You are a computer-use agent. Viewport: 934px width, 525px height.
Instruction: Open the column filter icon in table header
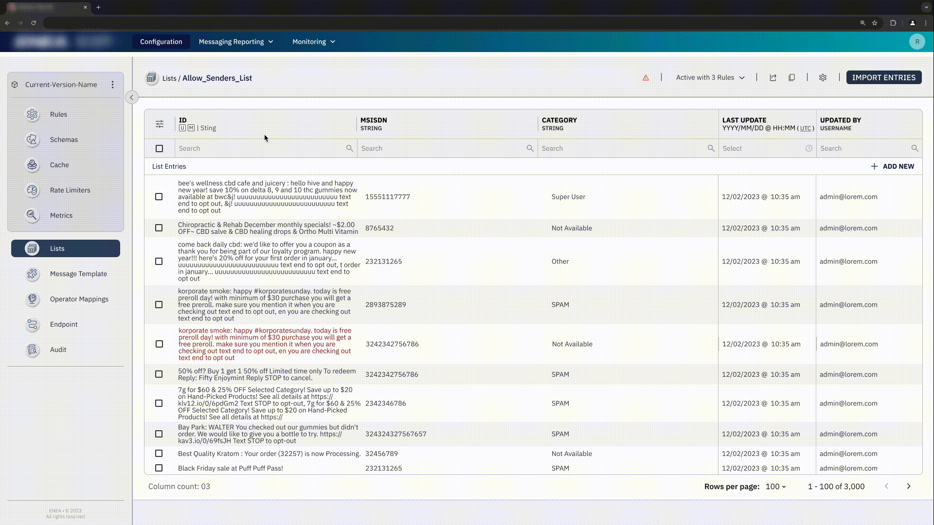[159, 124]
